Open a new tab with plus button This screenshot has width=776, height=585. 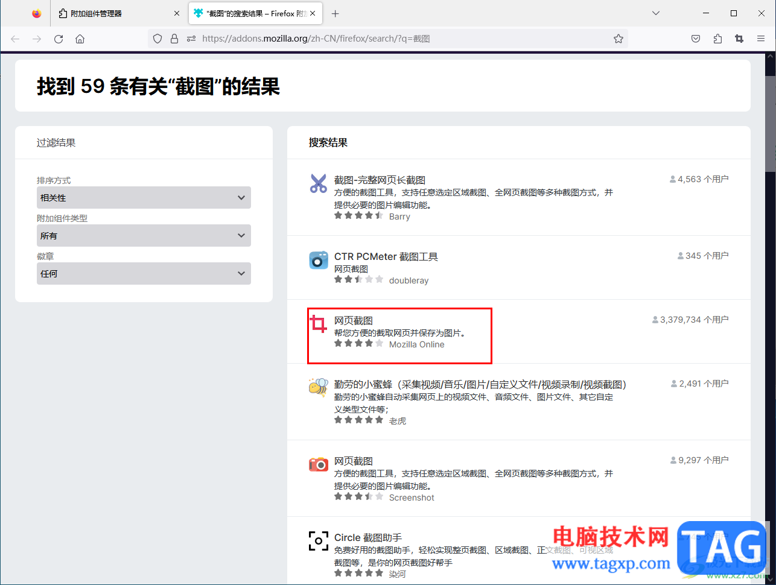pos(336,13)
